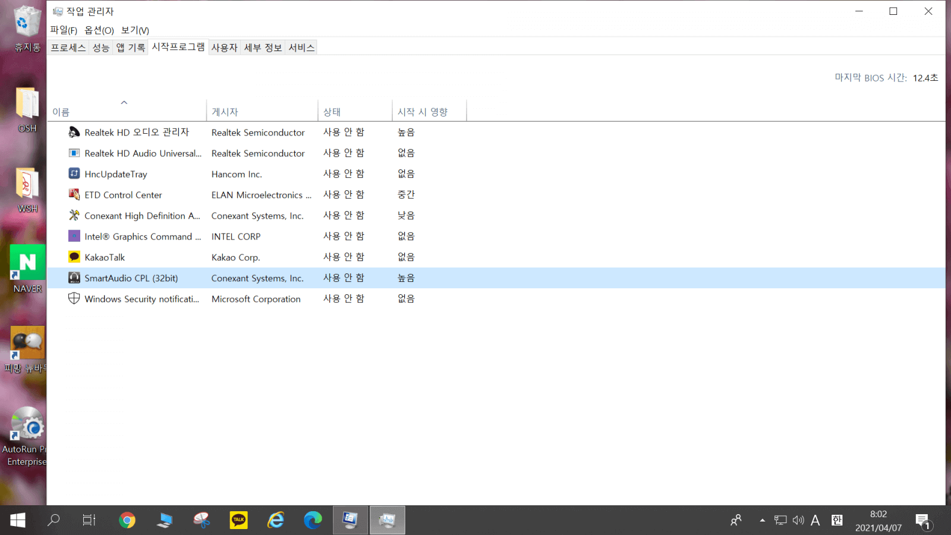The height and width of the screenshot is (535, 951).
Task: Click the ETD Control Center icon
Action: tap(74, 194)
